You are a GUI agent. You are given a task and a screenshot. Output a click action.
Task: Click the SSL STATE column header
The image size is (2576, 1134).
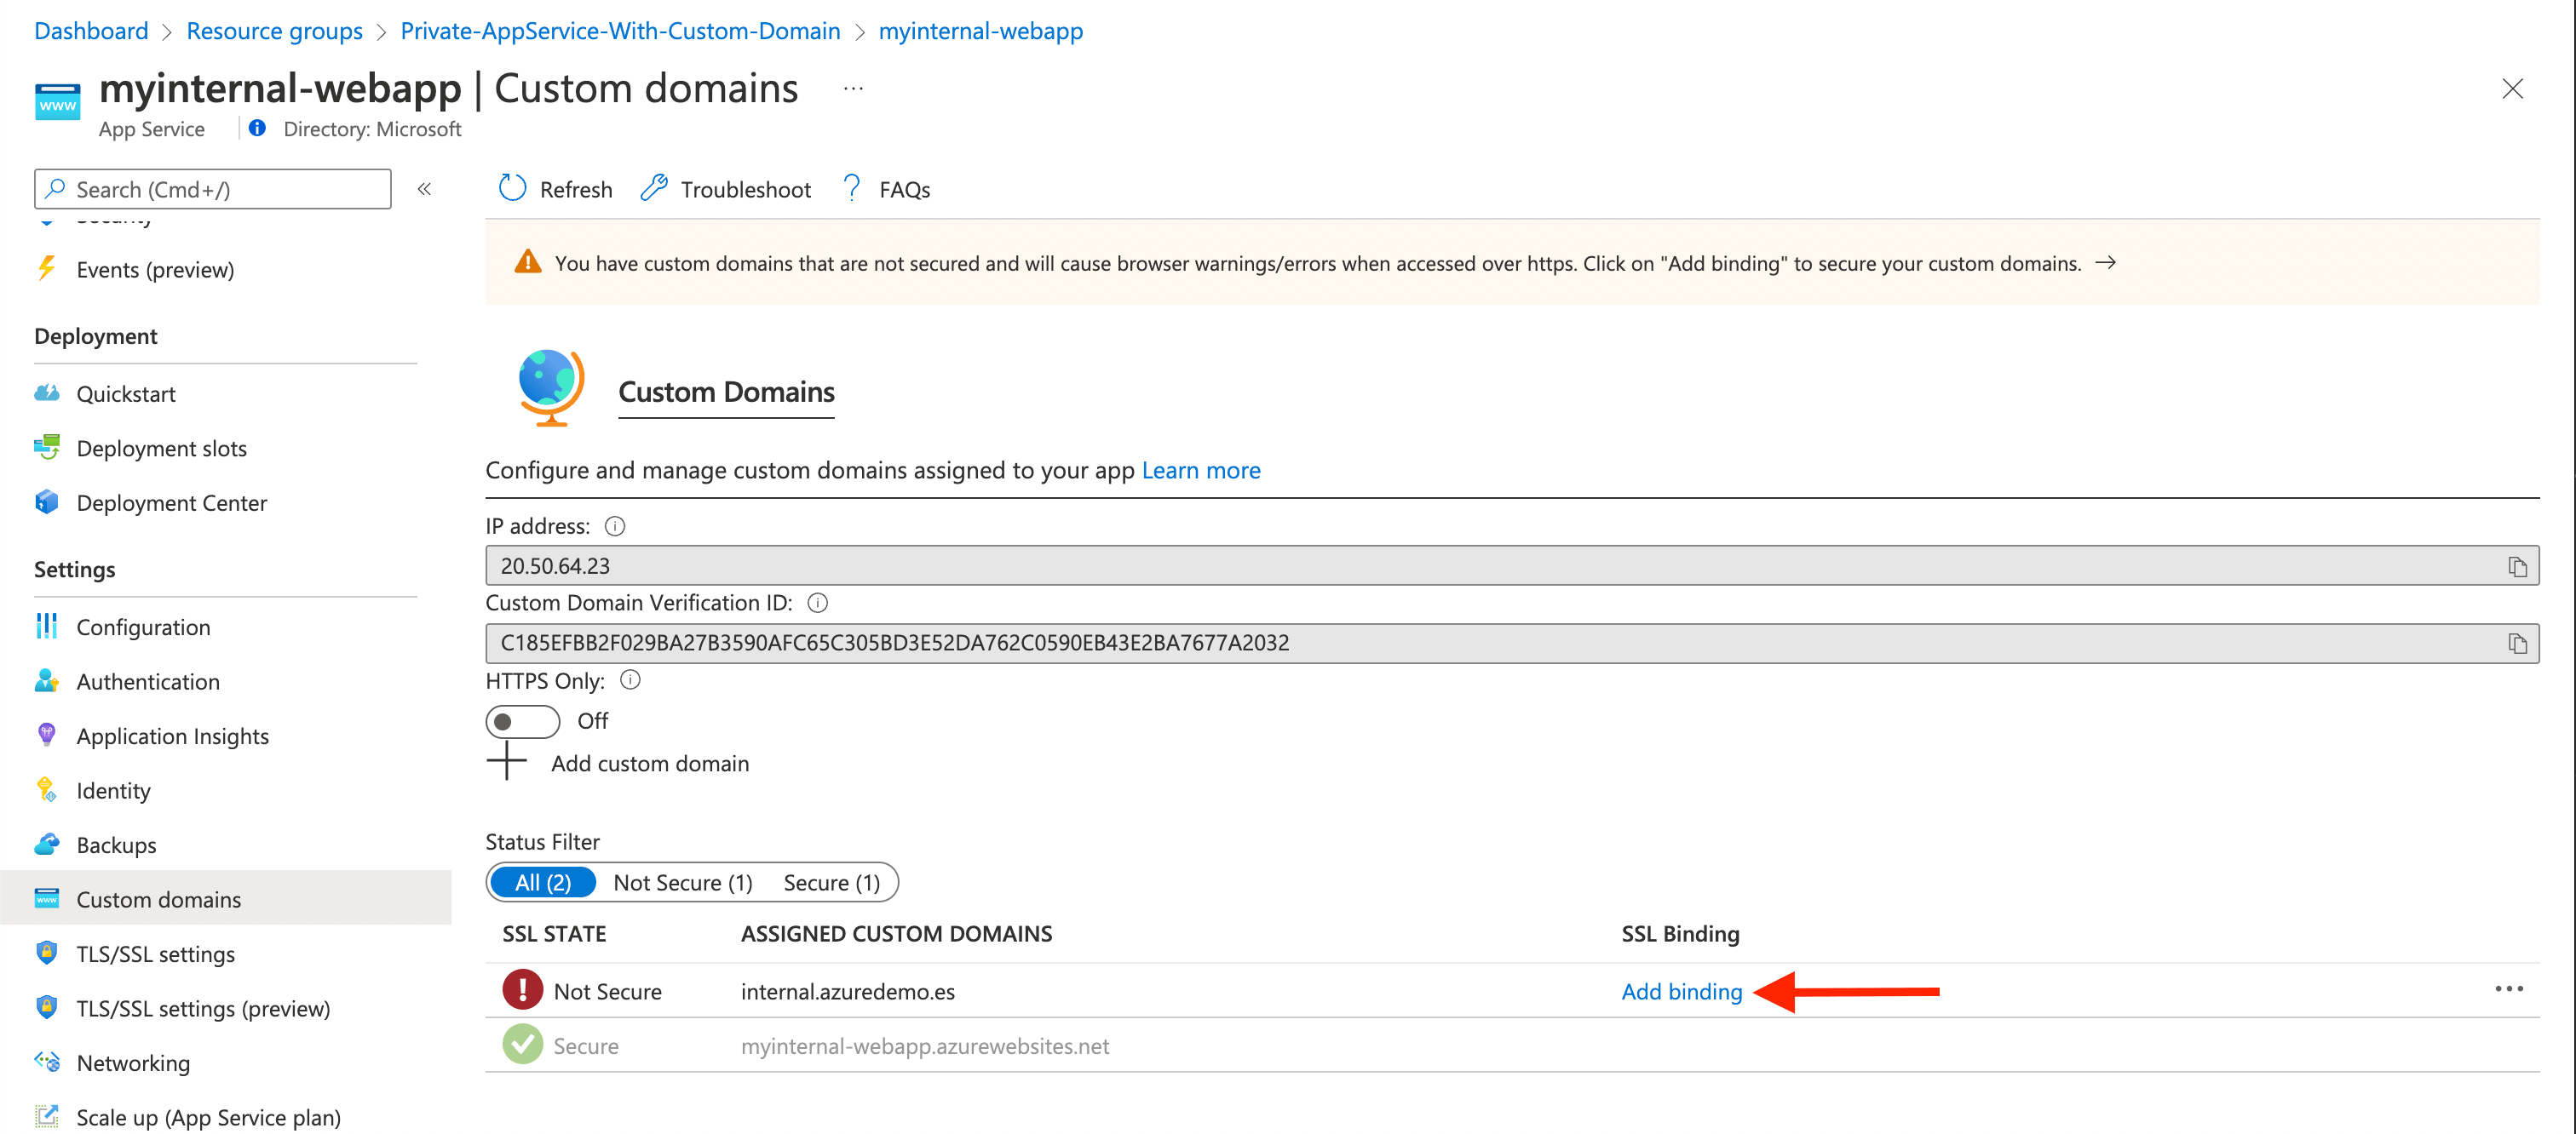tap(554, 932)
